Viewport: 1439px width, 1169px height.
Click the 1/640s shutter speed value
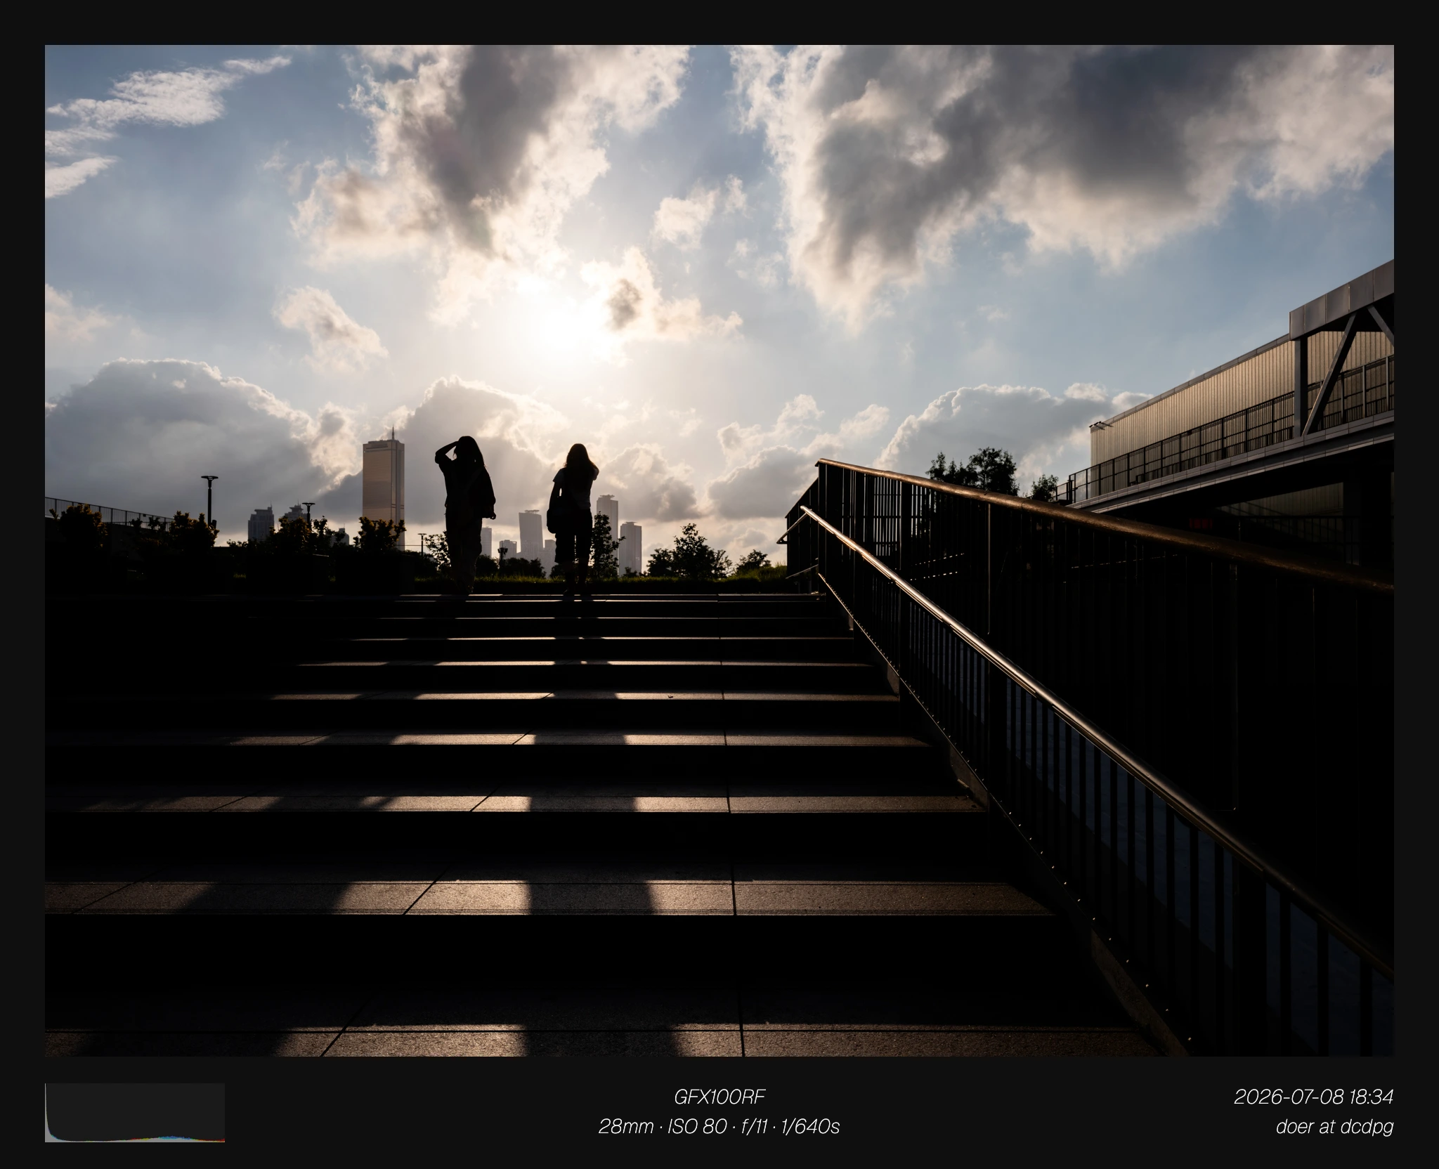810,1126
